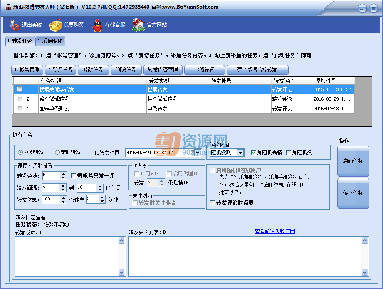Minimize the window with the title bar button
The image size is (383, 289).
coord(362,9)
